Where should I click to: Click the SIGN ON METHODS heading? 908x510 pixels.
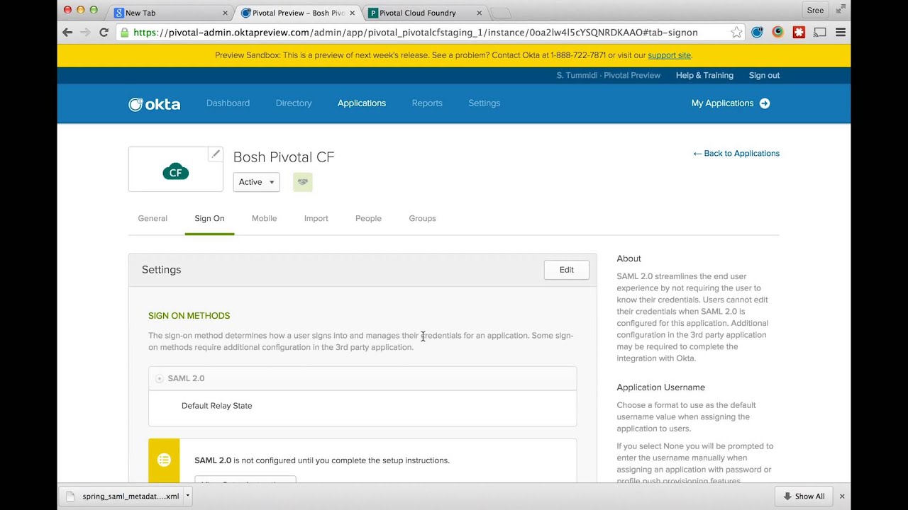click(x=189, y=316)
